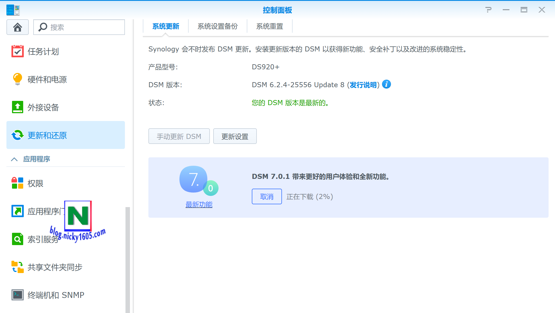Maximize the Control Panel window

pyautogui.click(x=524, y=10)
